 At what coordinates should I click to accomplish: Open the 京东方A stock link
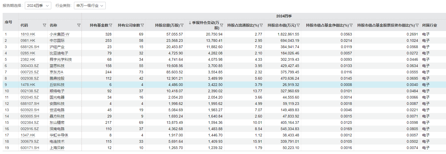click(57, 72)
